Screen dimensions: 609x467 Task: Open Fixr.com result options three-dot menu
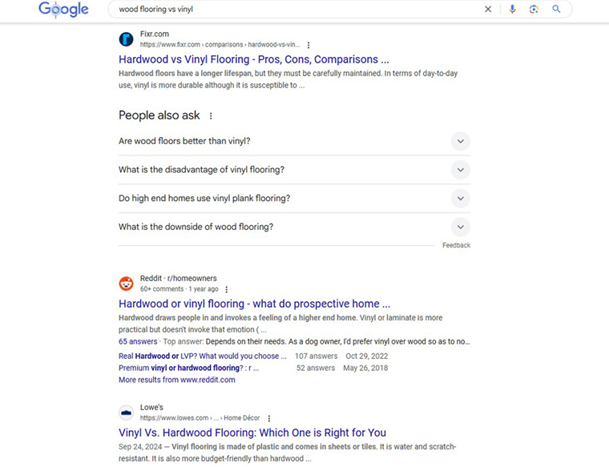[309, 45]
